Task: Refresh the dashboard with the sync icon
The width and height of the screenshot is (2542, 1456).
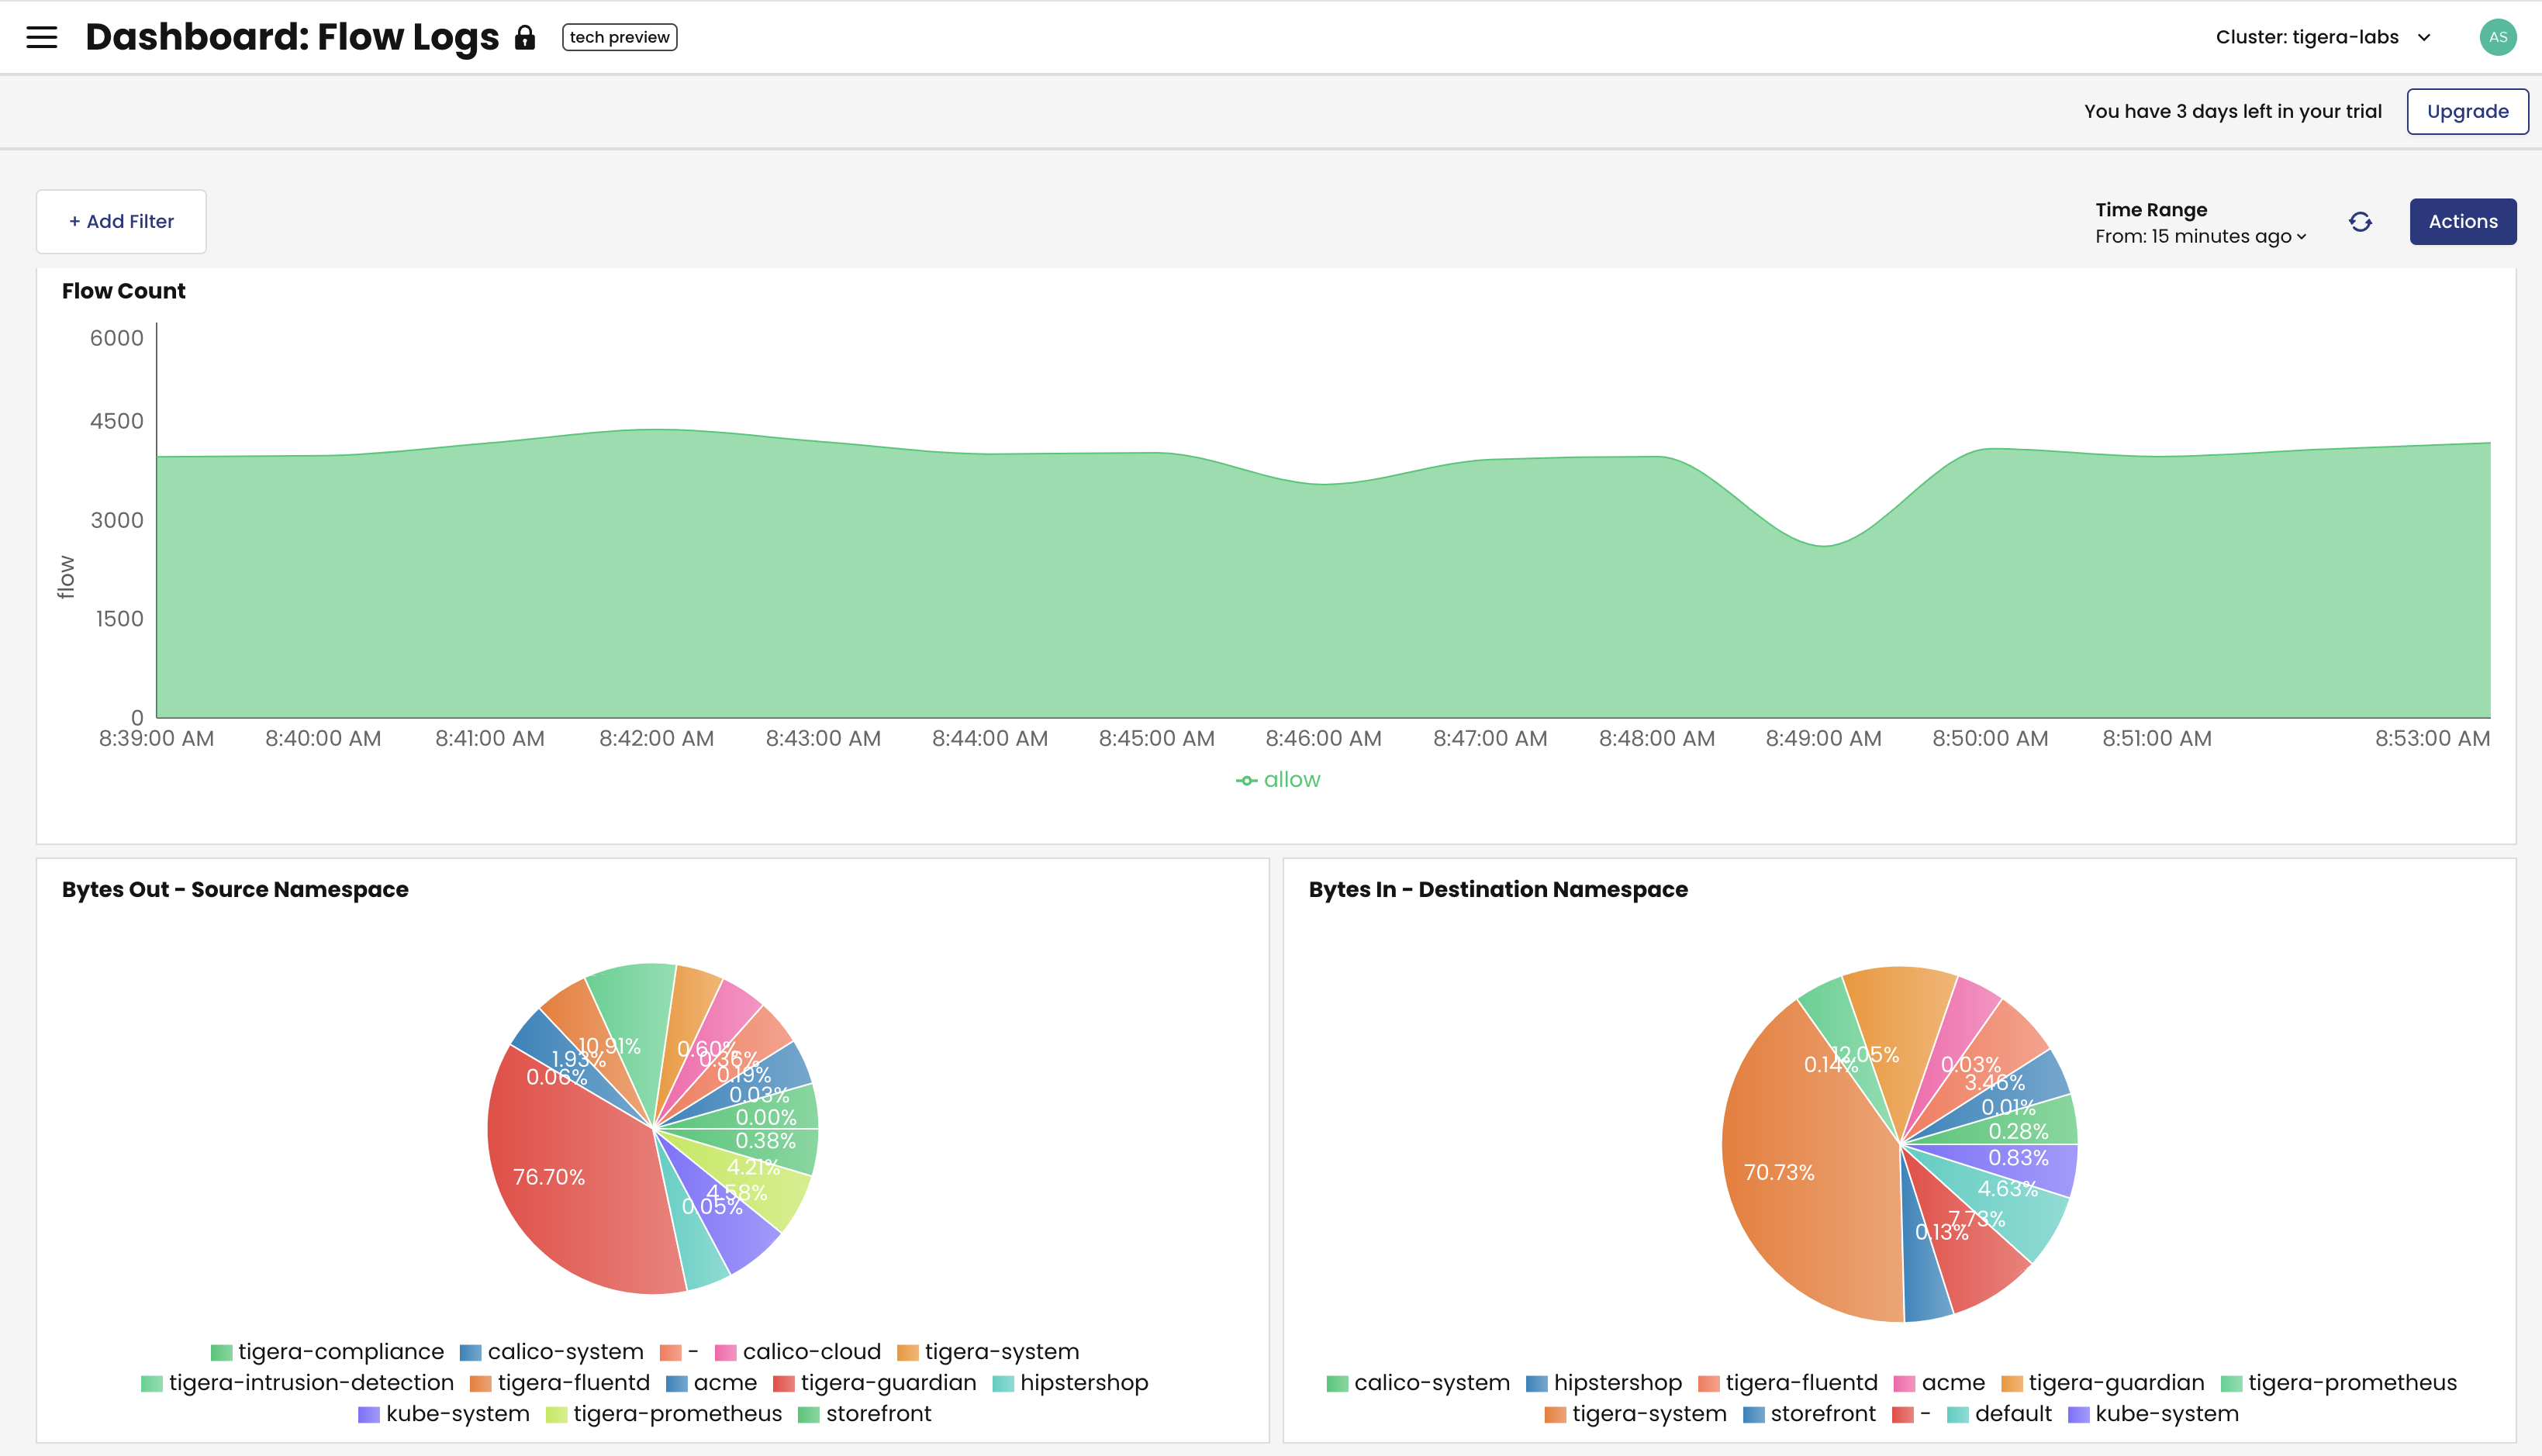Action: [2361, 221]
